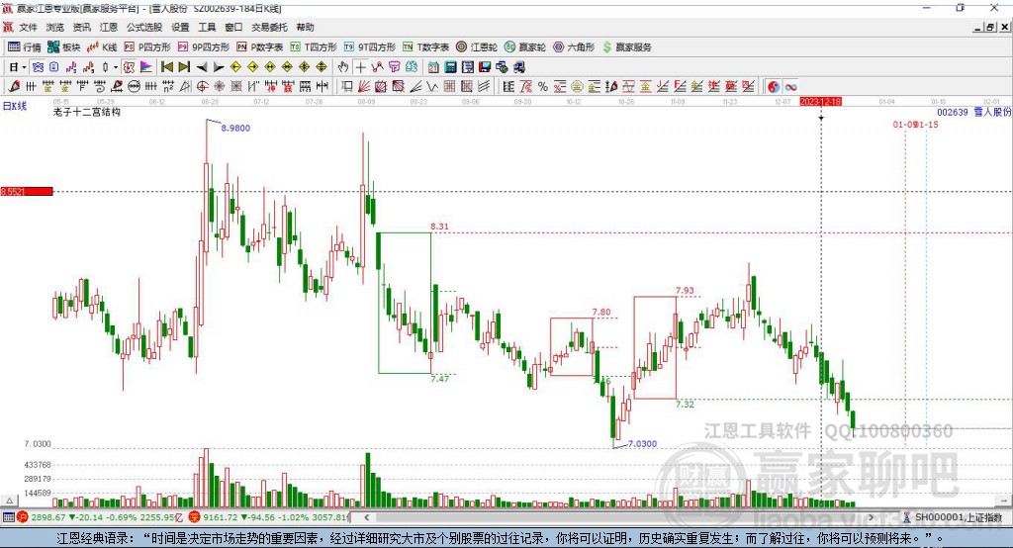Open the 9T四方形 tool
This screenshot has height=548, width=1013.
coord(369,47)
